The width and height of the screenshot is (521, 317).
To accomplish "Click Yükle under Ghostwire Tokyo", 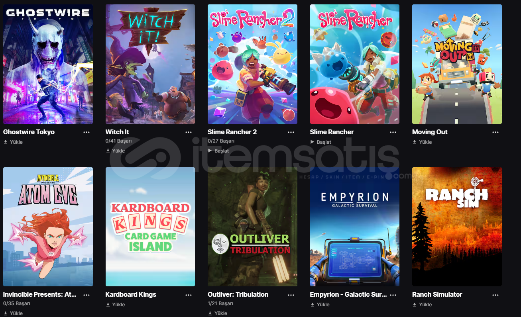I will click(13, 142).
